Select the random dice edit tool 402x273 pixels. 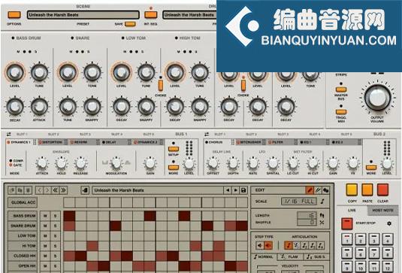click(x=325, y=190)
